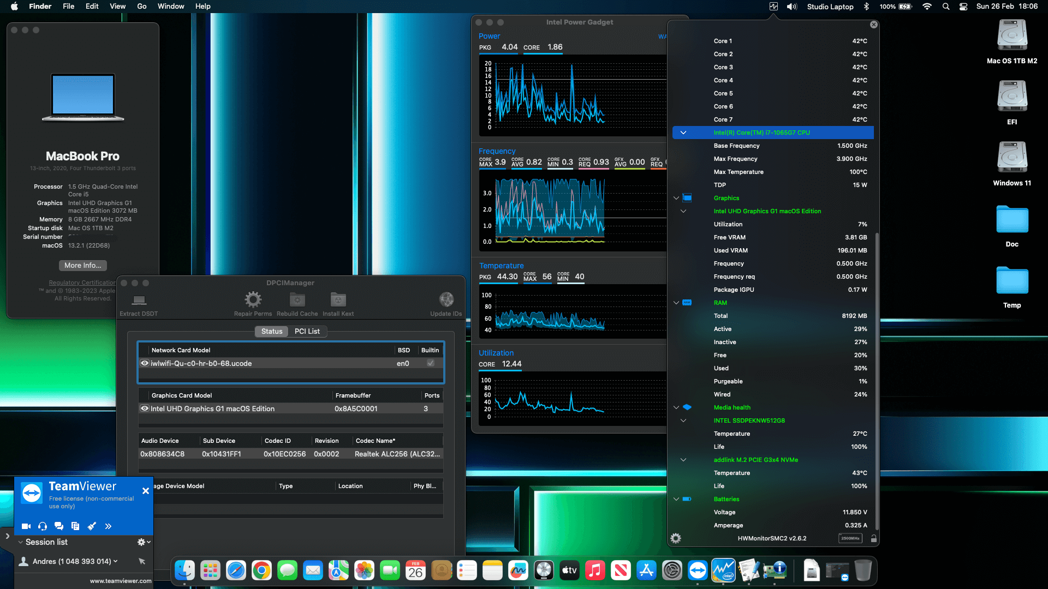This screenshot has width=1048, height=589.
Task: Collapse TeamViewer side panel arrow
Action: 7,537
